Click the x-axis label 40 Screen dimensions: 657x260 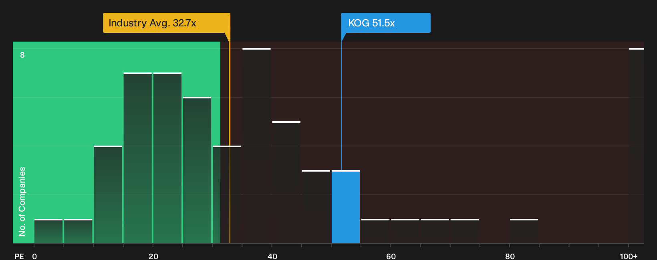point(272,256)
